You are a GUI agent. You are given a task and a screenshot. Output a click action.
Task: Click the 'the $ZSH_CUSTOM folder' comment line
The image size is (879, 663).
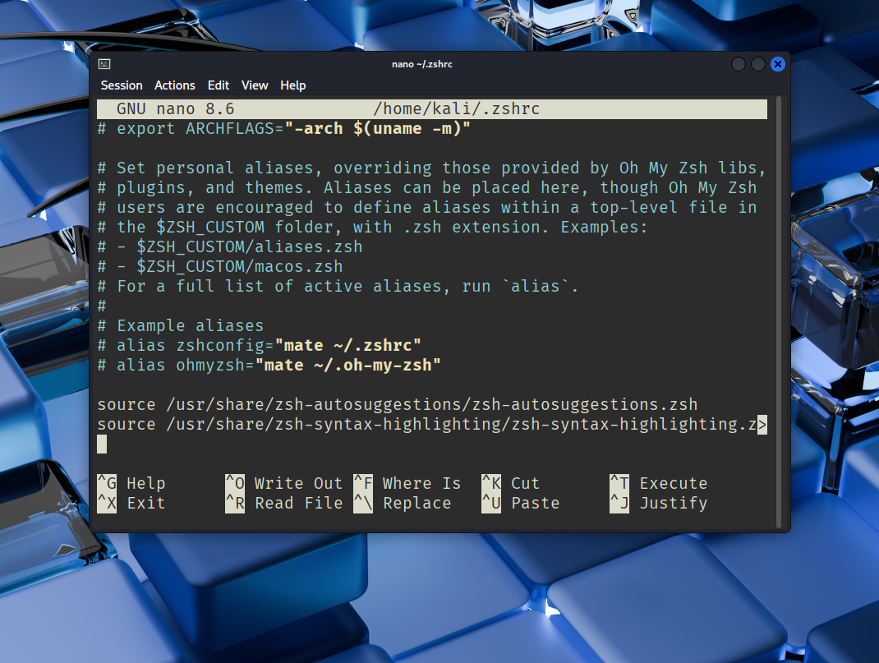(373, 227)
